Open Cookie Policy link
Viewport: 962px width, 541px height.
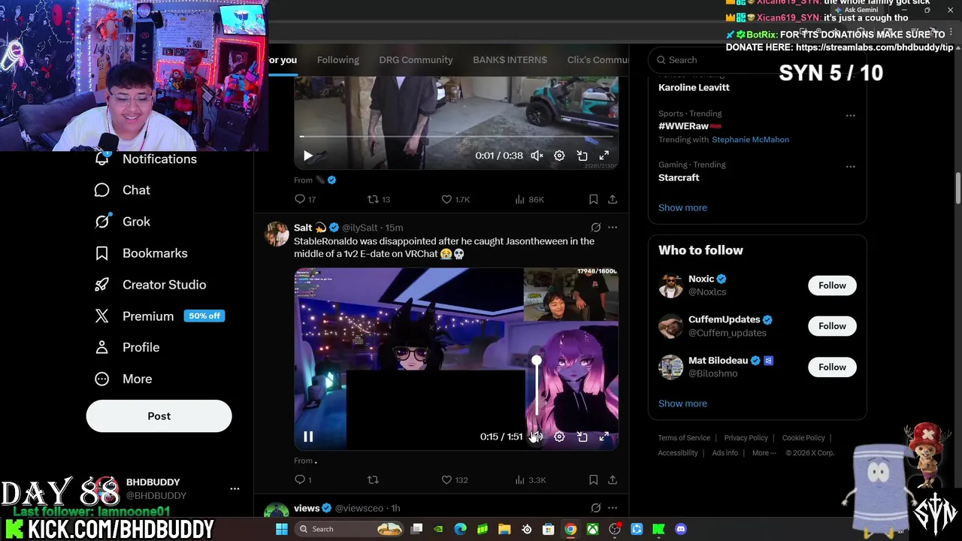tap(803, 438)
